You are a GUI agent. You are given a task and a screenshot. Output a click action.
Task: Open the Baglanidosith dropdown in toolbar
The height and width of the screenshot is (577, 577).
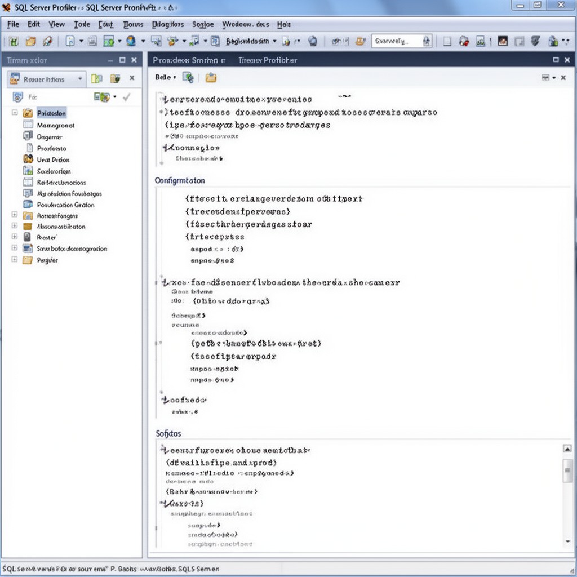pos(274,41)
